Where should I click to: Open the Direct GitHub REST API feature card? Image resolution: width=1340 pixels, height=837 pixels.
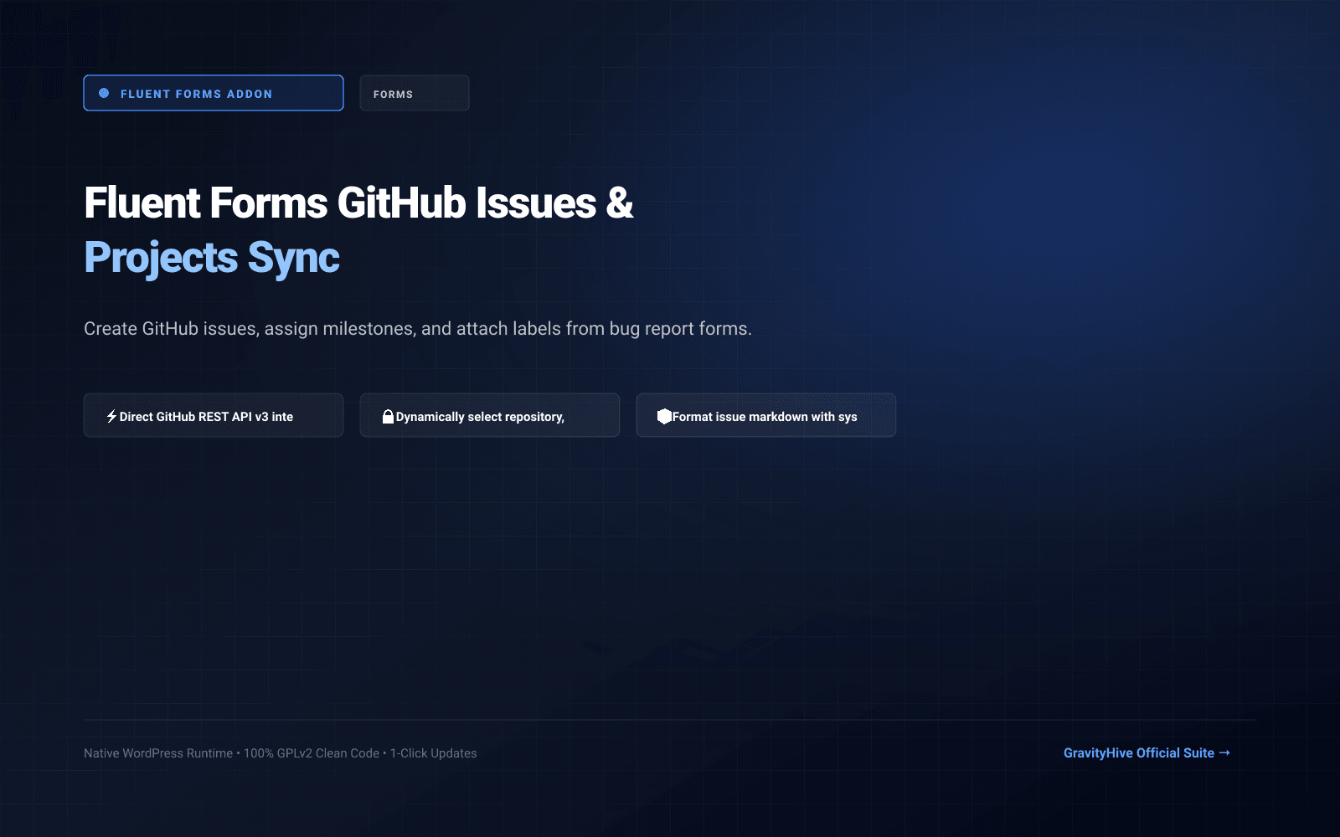pyautogui.click(x=214, y=415)
